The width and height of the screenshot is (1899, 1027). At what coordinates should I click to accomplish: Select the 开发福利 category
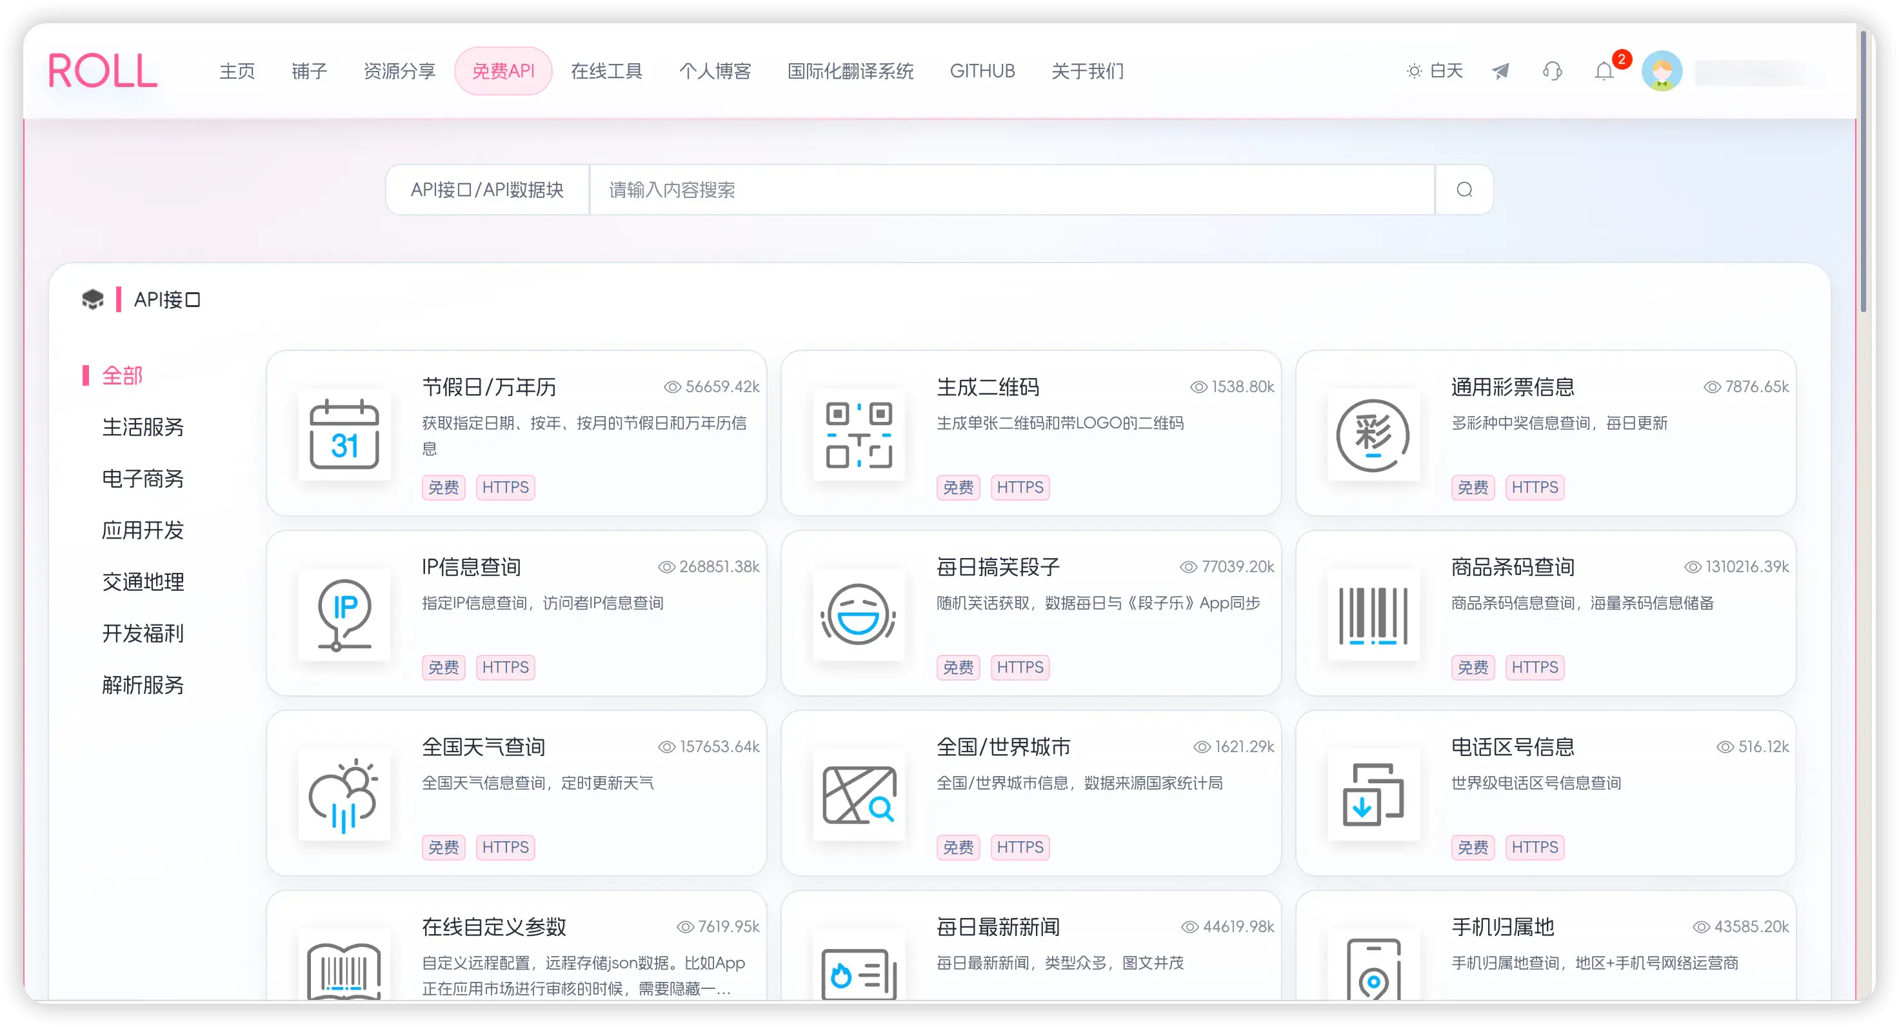pos(143,633)
